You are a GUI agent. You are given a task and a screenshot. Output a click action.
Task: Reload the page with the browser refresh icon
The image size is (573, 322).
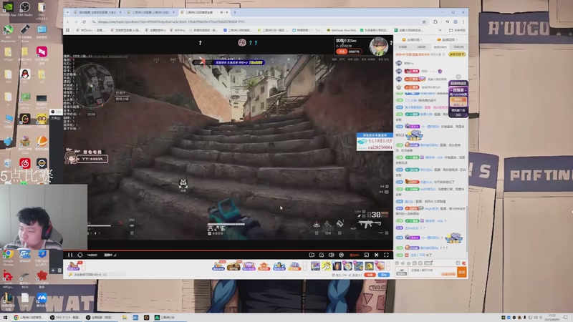coord(84,22)
